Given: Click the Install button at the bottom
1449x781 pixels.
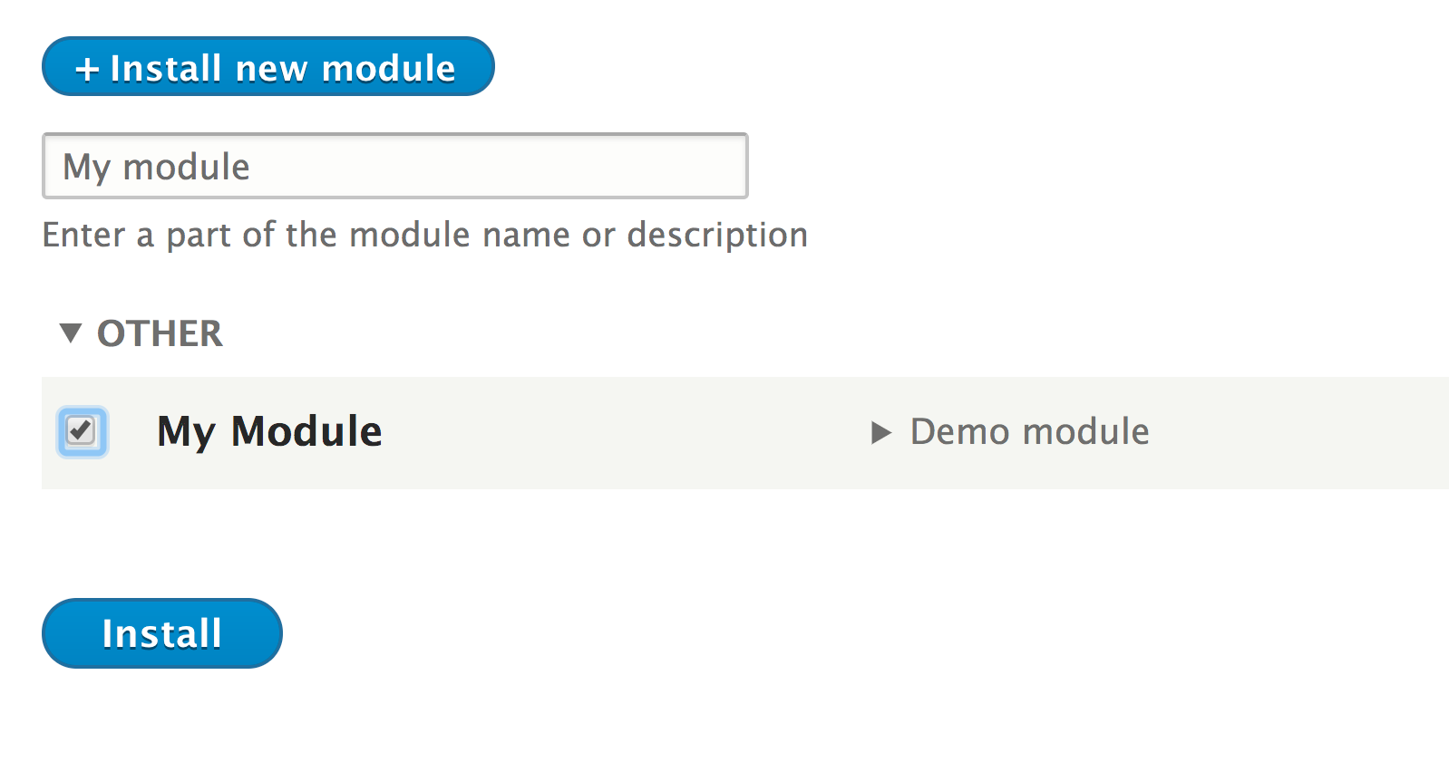Looking at the screenshot, I should pos(161,633).
